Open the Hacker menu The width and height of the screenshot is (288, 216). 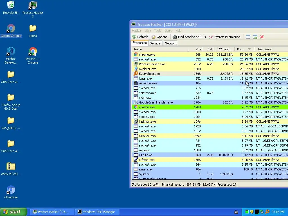(136, 31)
